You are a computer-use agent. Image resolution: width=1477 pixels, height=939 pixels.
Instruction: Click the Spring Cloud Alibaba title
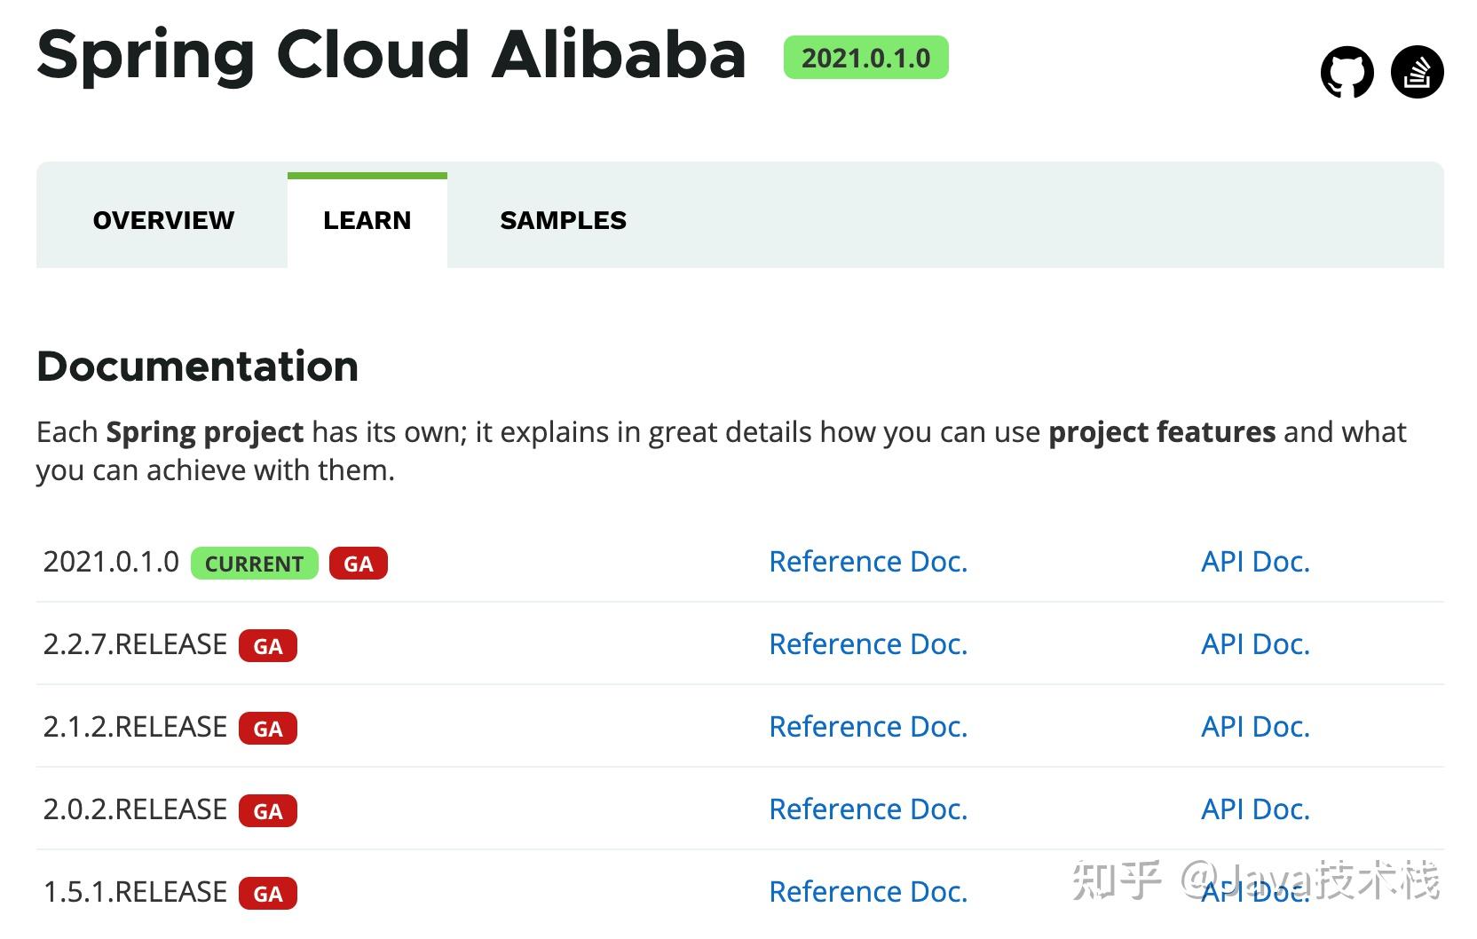(x=391, y=55)
